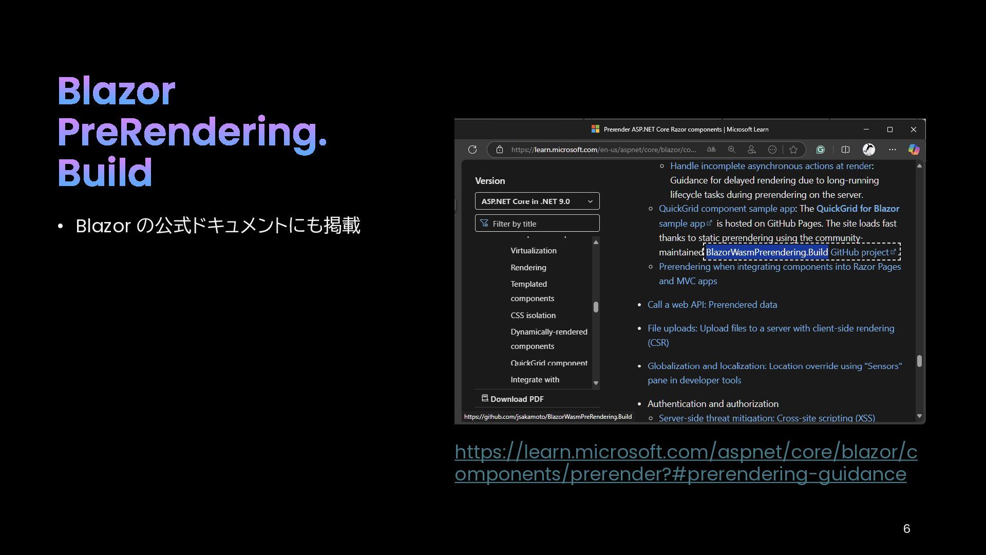Image resolution: width=986 pixels, height=555 pixels.
Task: Open QuickGrid for Blazor sample app link
Action: click(x=779, y=216)
